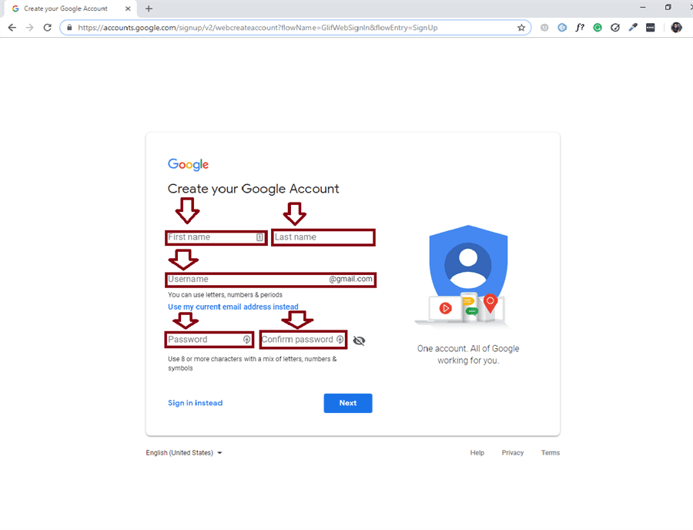Expand the English (United States) language dropdown
Viewport: 693px width, 530px height.
(182, 453)
